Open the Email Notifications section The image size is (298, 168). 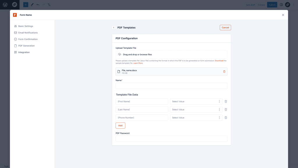[x=27, y=32]
